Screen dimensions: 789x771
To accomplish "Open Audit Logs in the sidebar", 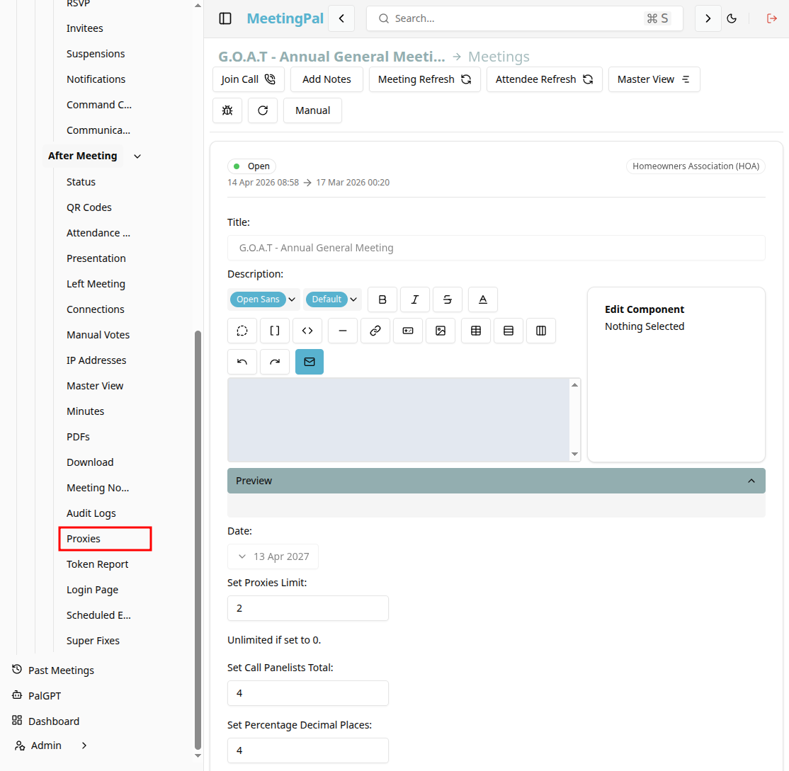I will [x=91, y=513].
